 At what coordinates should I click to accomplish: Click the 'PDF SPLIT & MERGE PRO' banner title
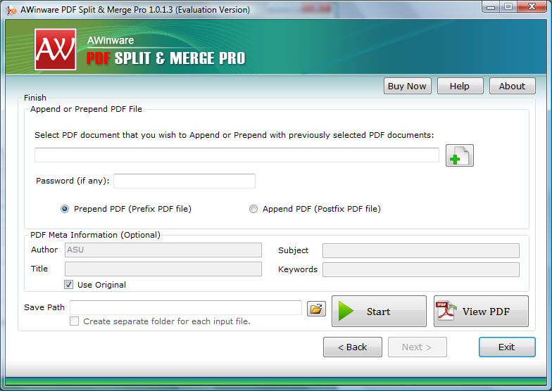coord(166,58)
